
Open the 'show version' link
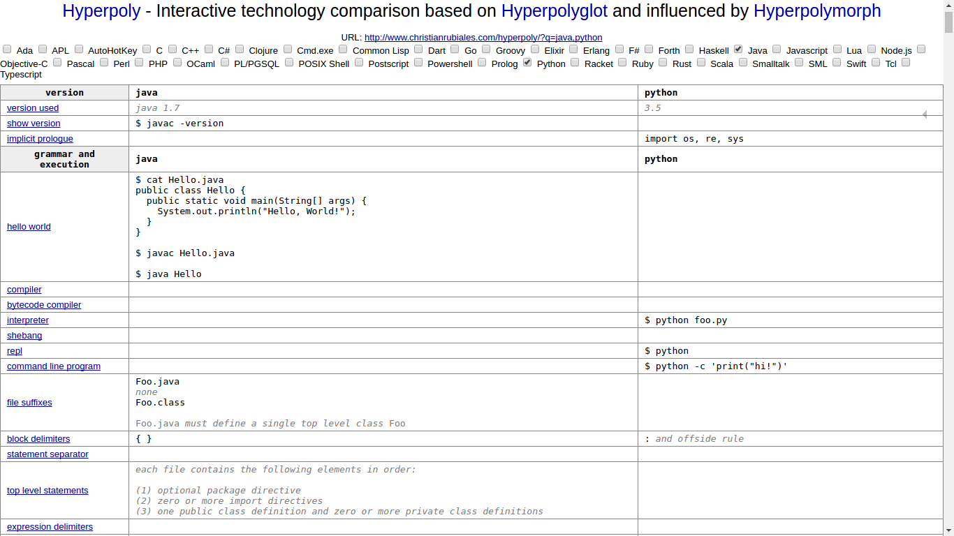pyautogui.click(x=34, y=124)
